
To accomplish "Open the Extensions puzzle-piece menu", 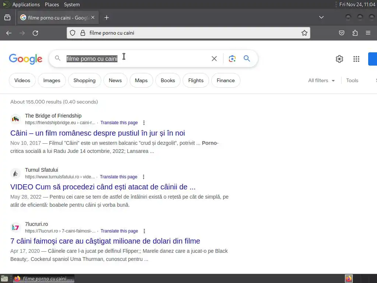I will [x=355, y=33].
